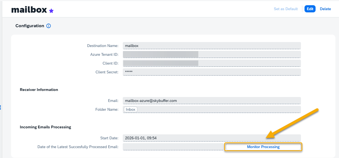
Task: Focus the Client Secret field
Action: pyautogui.click(x=212, y=72)
